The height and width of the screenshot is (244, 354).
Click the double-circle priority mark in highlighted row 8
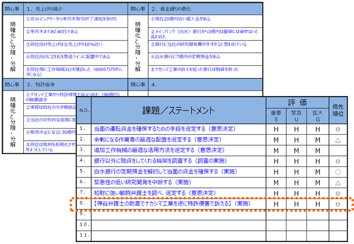[x=337, y=204]
